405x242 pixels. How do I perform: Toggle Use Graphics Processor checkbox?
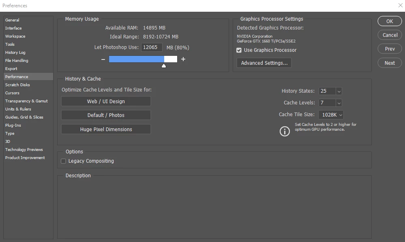pyautogui.click(x=239, y=50)
